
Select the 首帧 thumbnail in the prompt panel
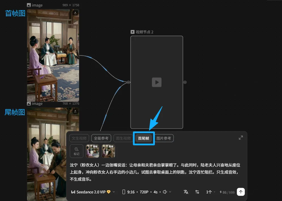[92, 151]
